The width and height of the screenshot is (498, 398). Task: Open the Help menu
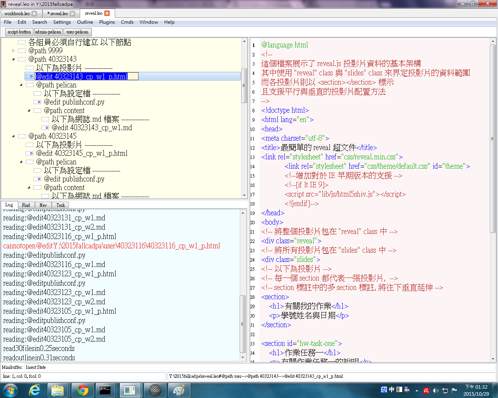click(x=169, y=22)
